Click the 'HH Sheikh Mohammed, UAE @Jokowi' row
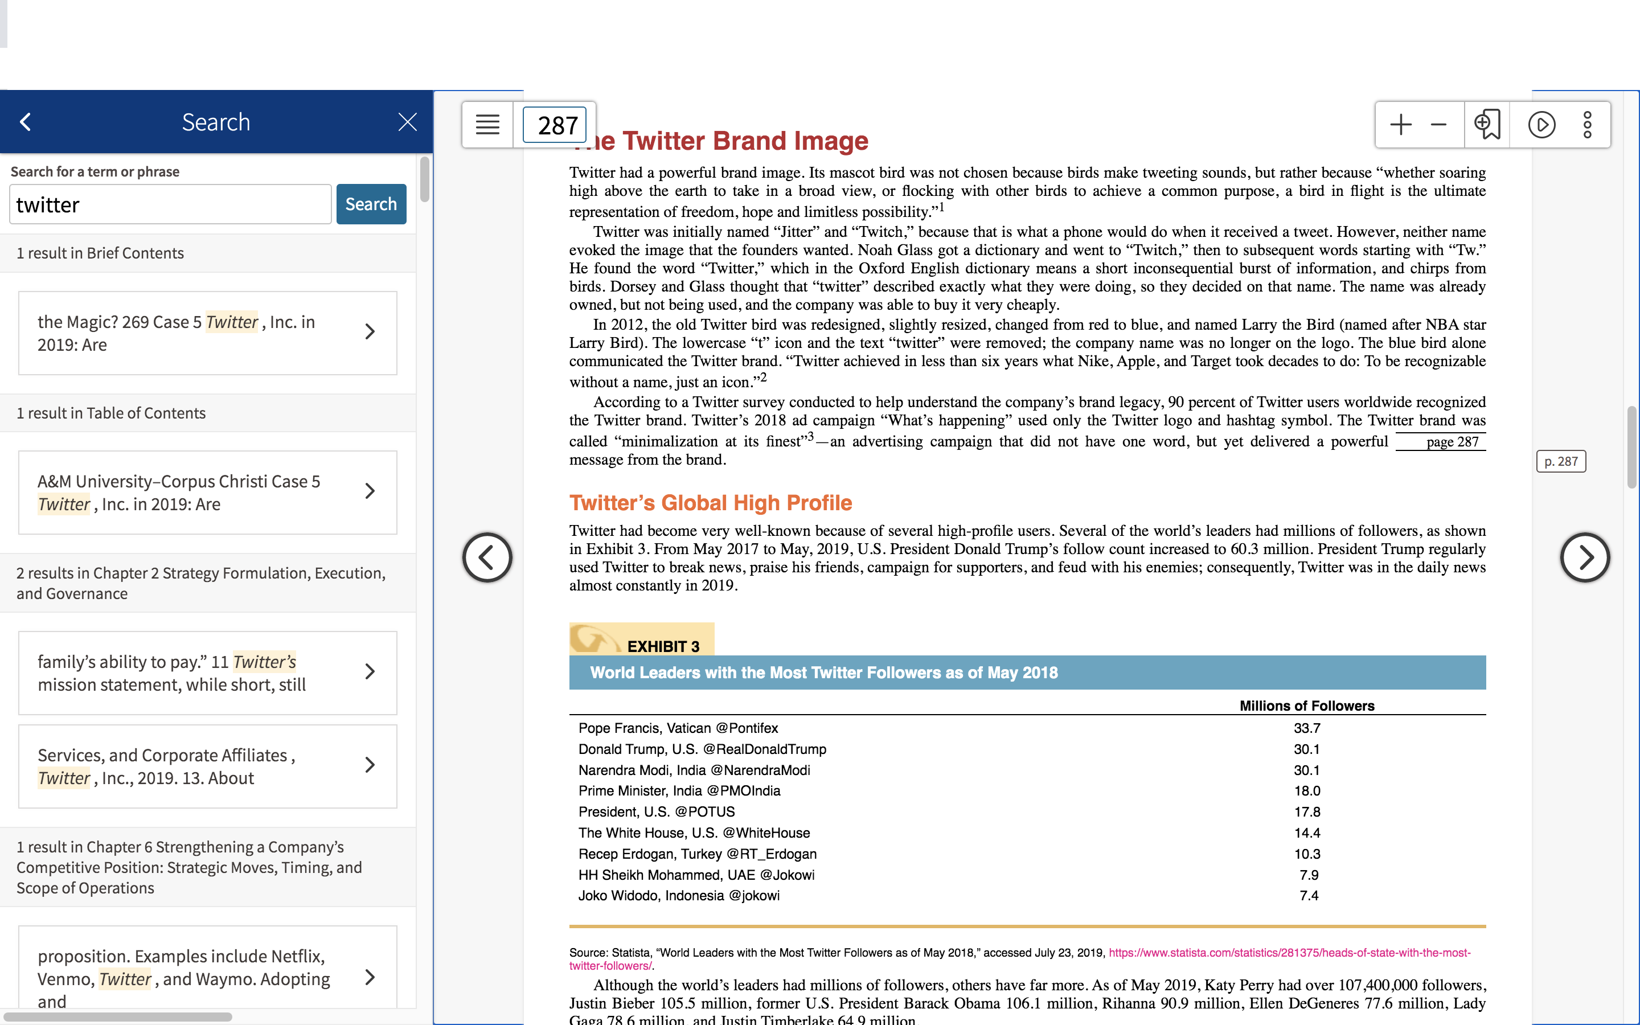This screenshot has height=1025, width=1640. point(1027,875)
